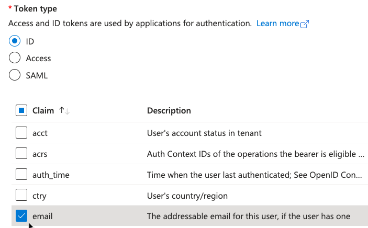Toggle the select-all Claim header checkbox
This screenshot has height=228, width=368.
point(21,110)
